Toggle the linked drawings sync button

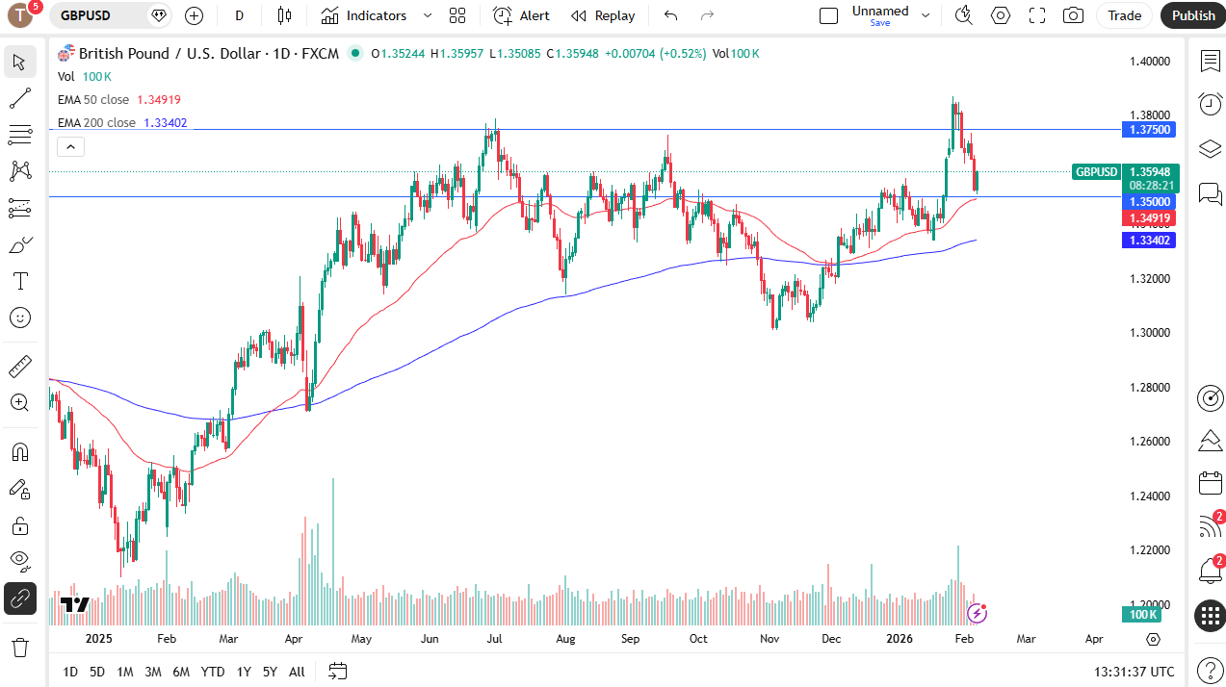19,598
